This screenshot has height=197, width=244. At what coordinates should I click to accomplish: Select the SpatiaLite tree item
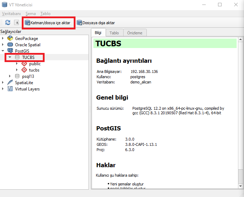[x=24, y=83]
